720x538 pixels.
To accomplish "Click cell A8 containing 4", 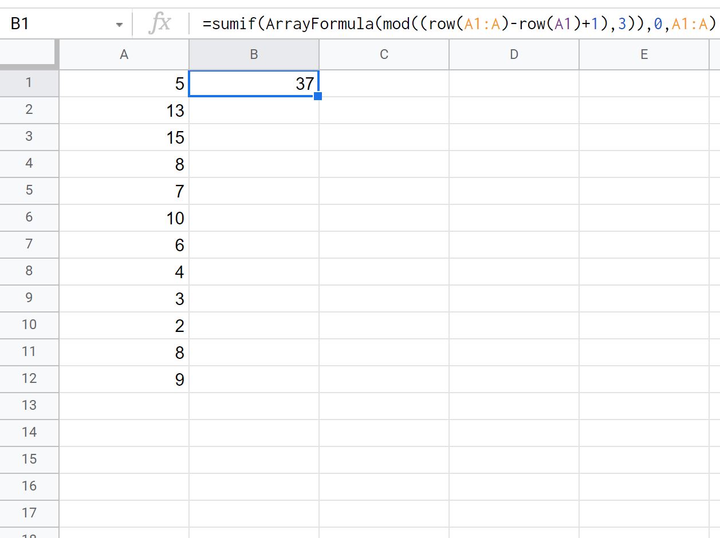I will (x=124, y=272).
